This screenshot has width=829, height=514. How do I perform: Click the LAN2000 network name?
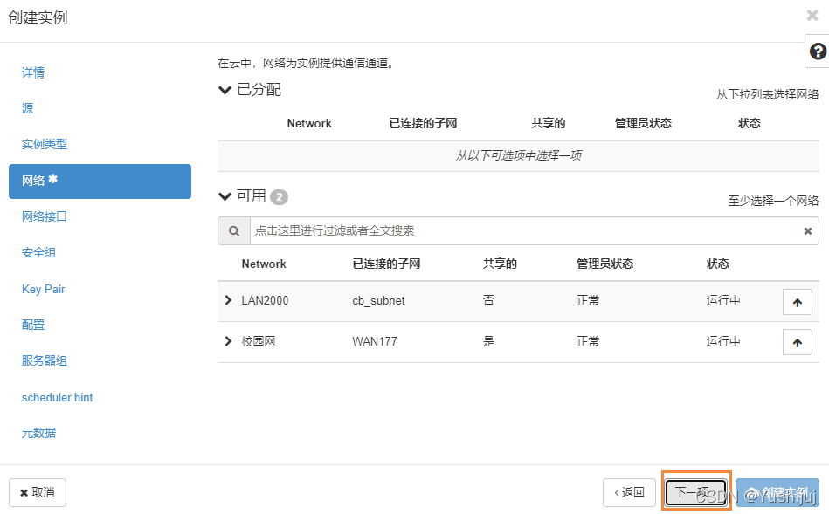pos(265,300)
